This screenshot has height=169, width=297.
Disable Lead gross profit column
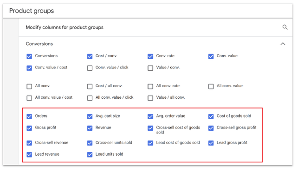pos(211,143)
